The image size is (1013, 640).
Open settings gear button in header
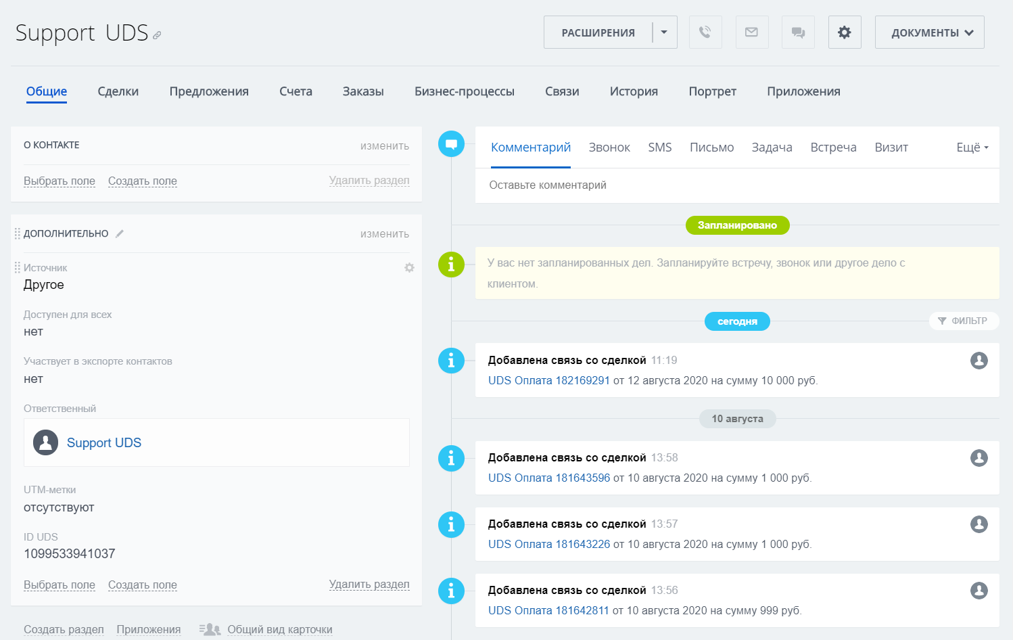tap(845, 32)
